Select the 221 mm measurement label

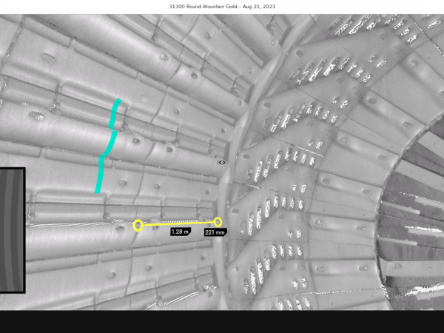point(215,232)
